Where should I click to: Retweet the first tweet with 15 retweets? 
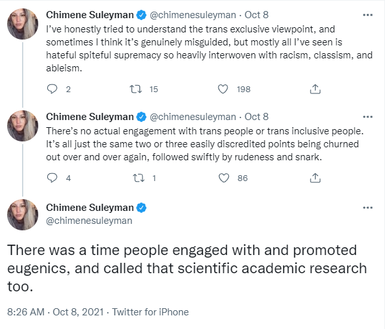click(135, 89)
